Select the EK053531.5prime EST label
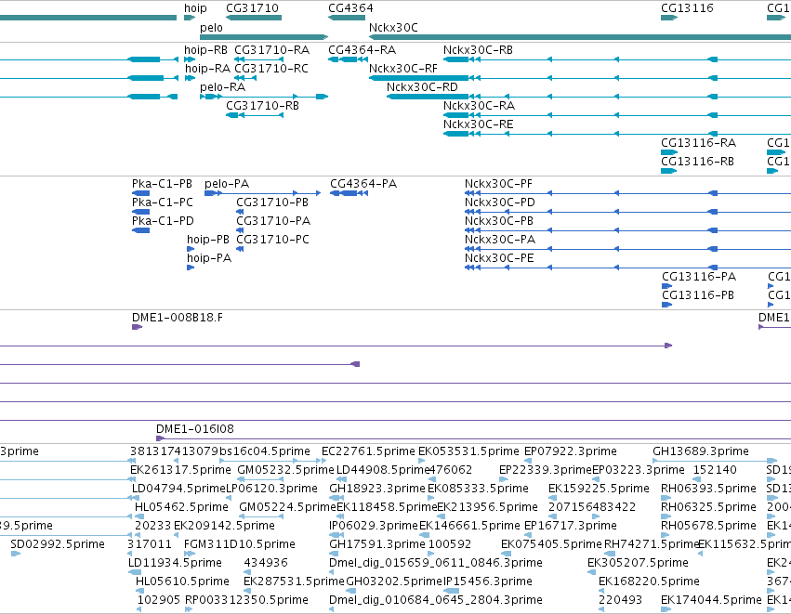The image size is (791, 614). click(x=468, y=451)
